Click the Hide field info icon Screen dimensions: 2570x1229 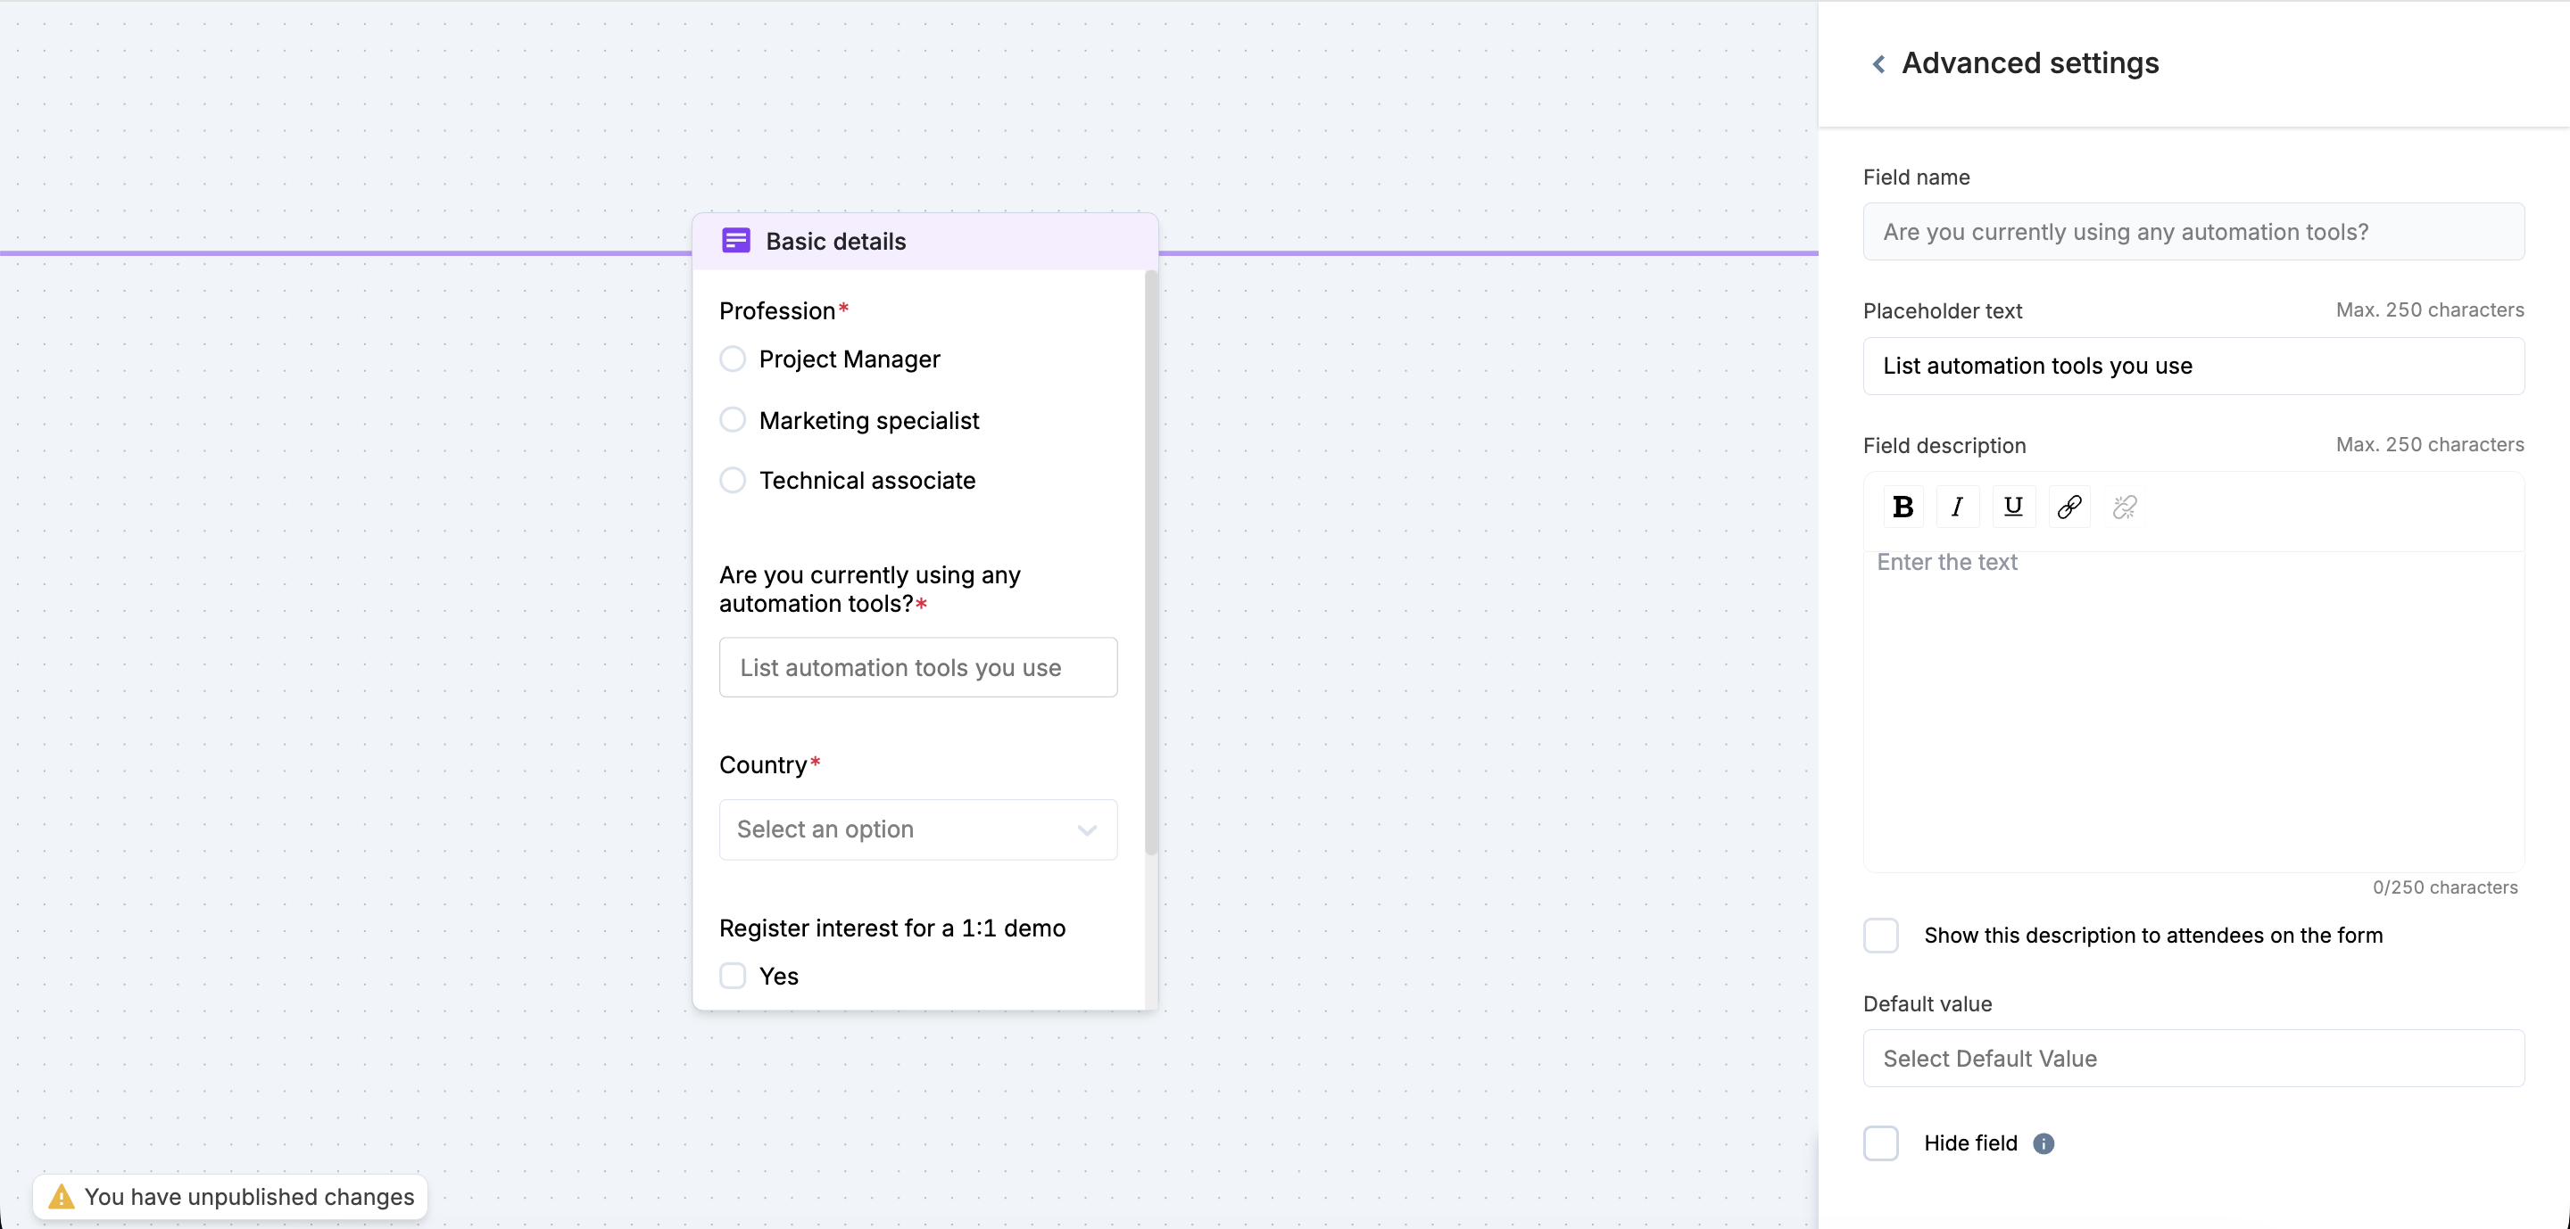pos(2044,1143)
